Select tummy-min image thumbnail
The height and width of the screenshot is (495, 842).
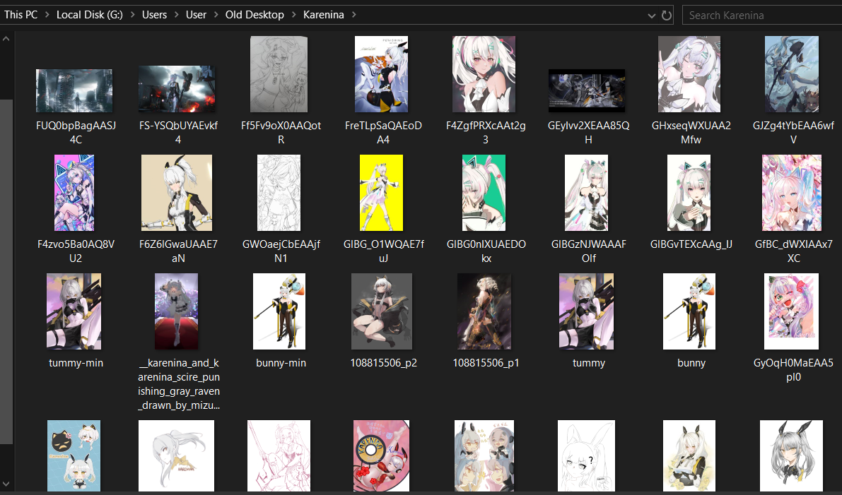[x=74, y=311]
